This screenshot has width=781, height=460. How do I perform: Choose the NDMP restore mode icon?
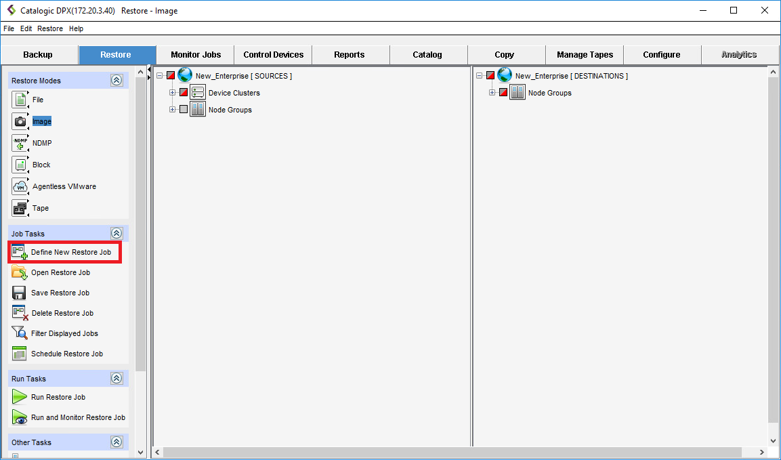pos(20,143)
